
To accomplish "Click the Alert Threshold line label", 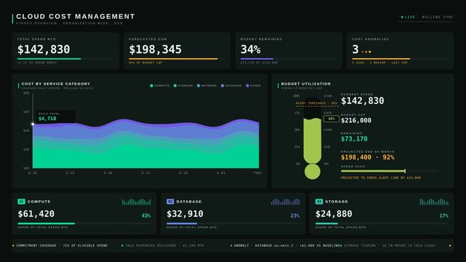I will coord(316,103).
